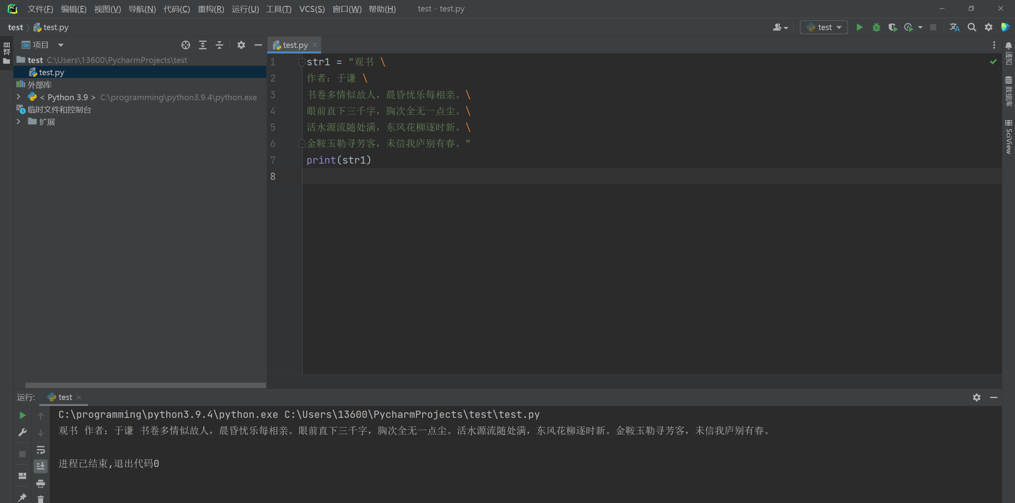Open Search Everywhere magnifier icon

pos(972,27)
